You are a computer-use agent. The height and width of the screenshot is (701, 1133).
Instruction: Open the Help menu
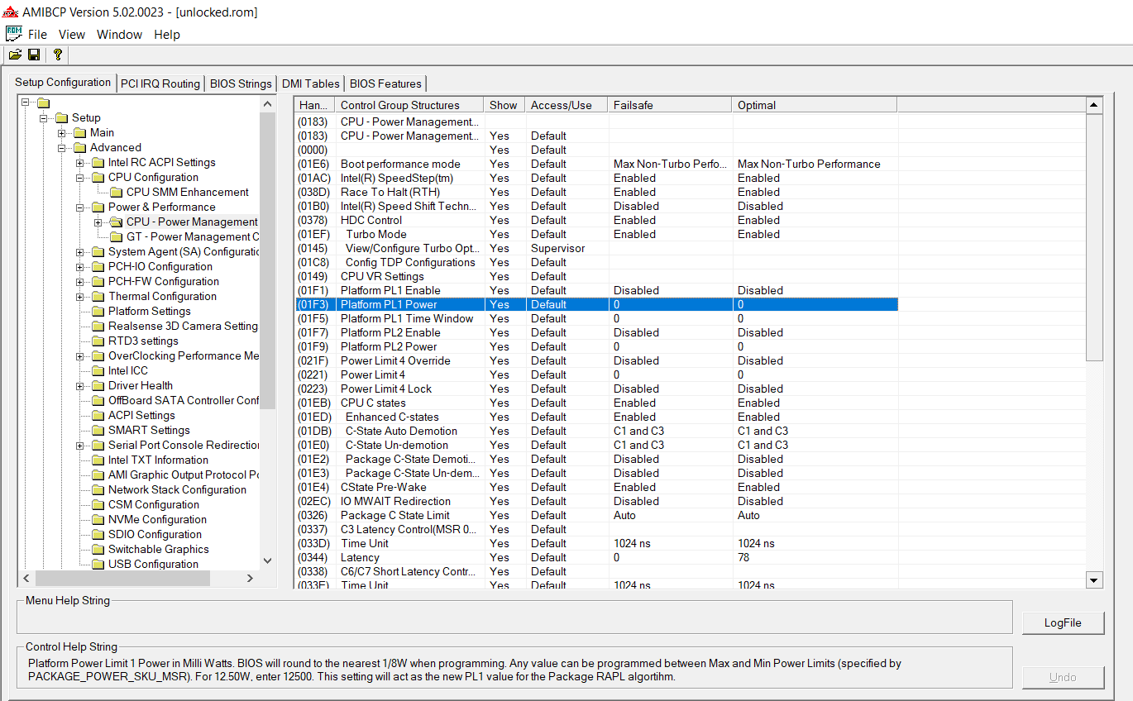pos(167,35)
